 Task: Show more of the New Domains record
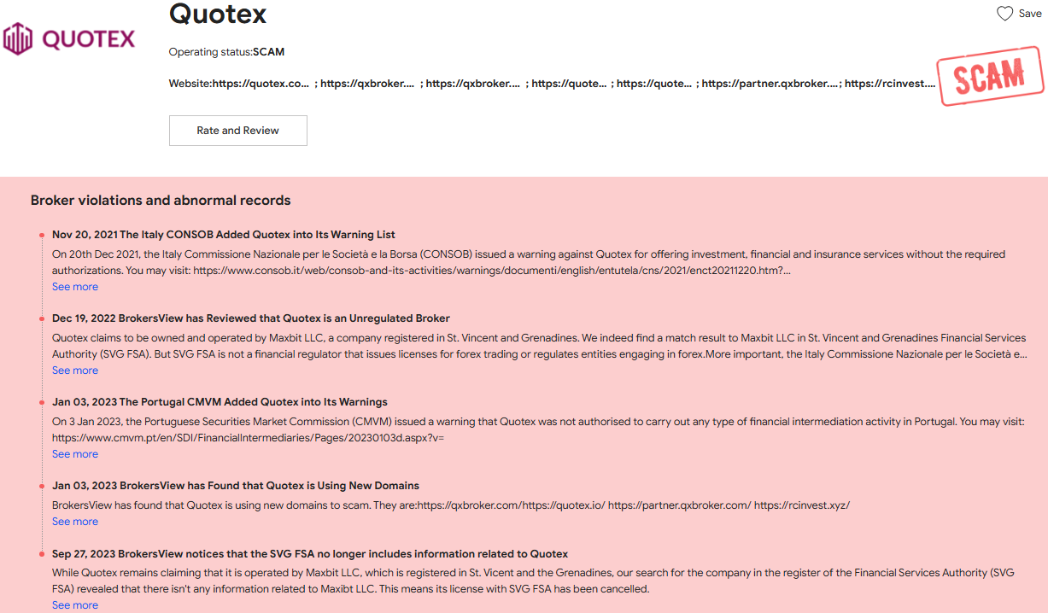75,522
